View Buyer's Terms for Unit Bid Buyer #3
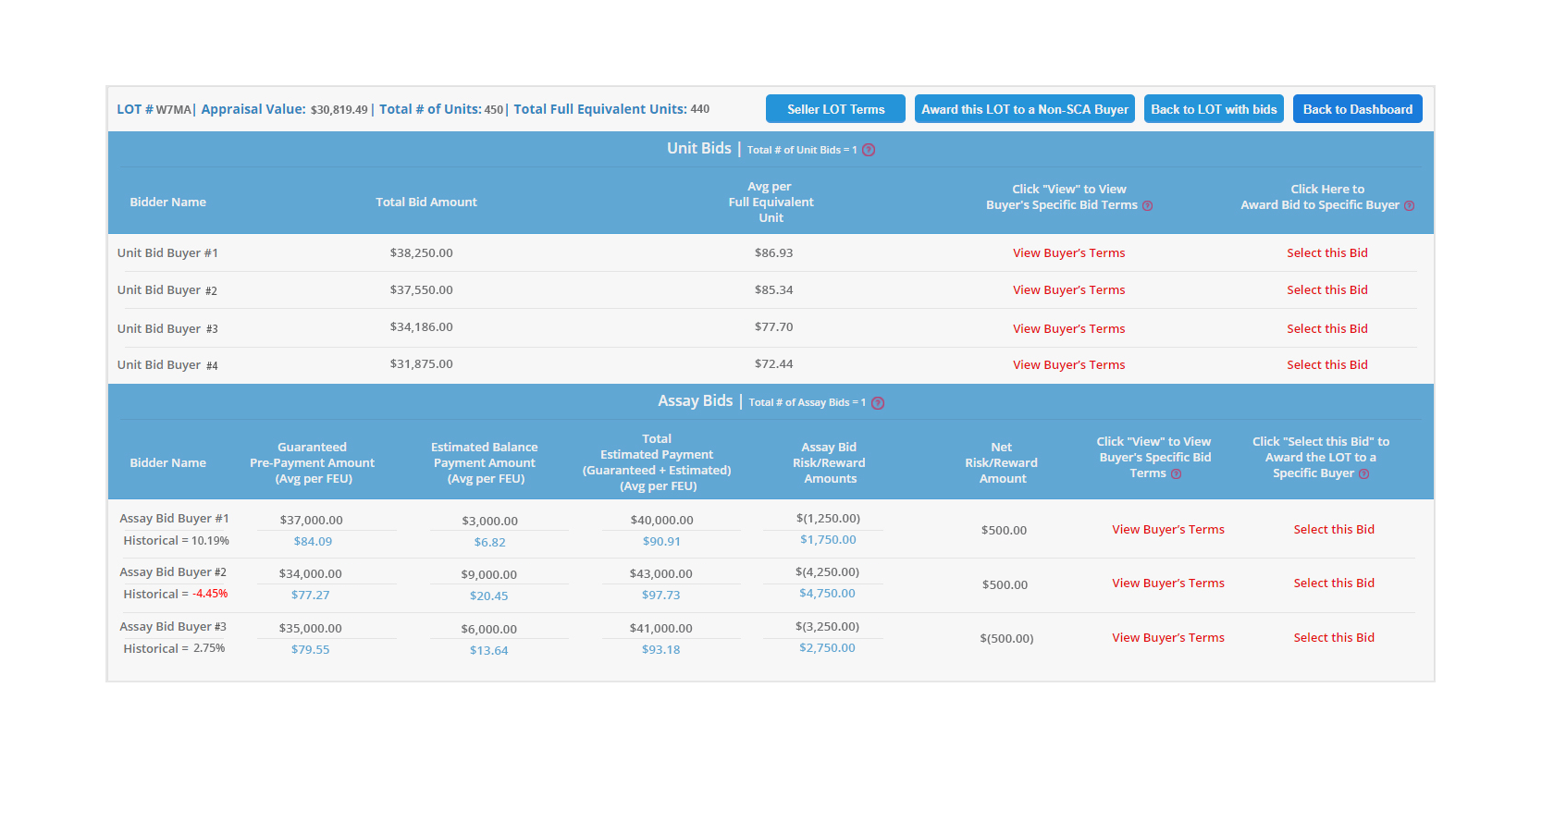Viewport: 1542px width, 823px height. 1068,329
